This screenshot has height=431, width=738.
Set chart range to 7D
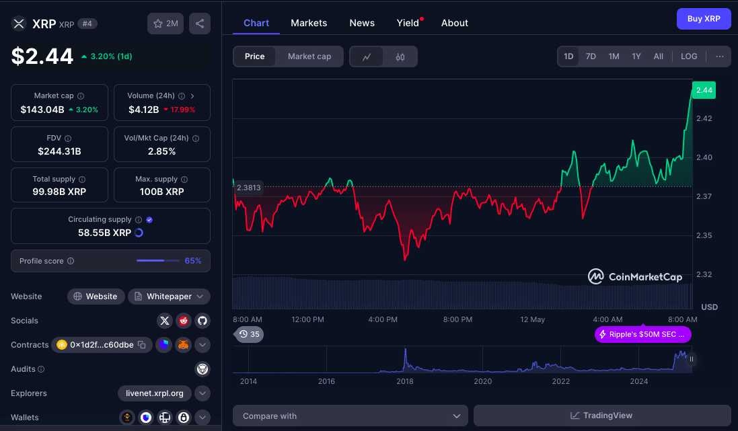[591, 56]
